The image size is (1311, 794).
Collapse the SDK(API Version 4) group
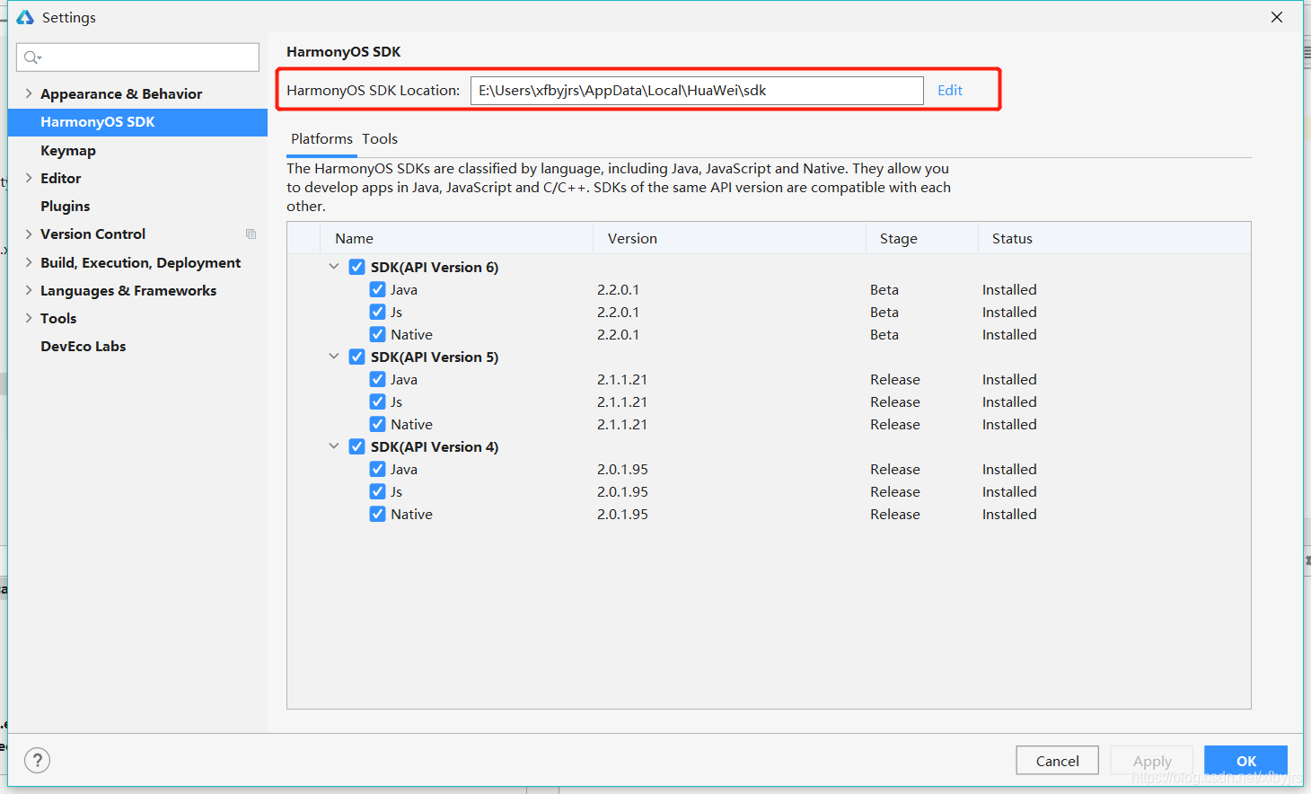coord(334,446)
